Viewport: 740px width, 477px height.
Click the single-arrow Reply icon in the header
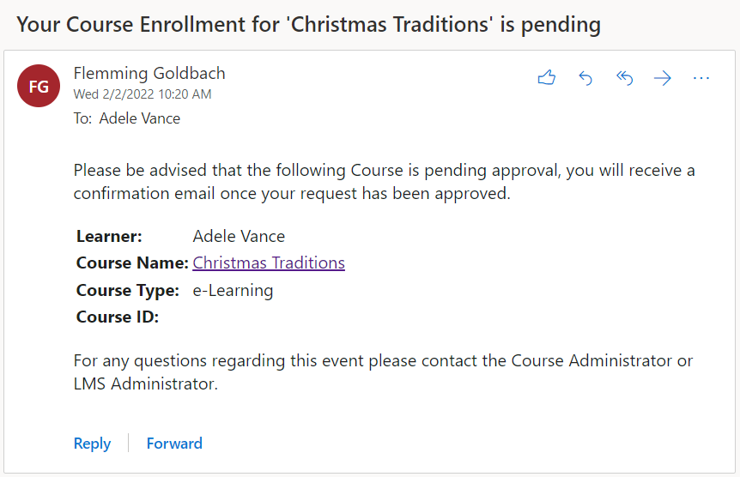[585, 78]
